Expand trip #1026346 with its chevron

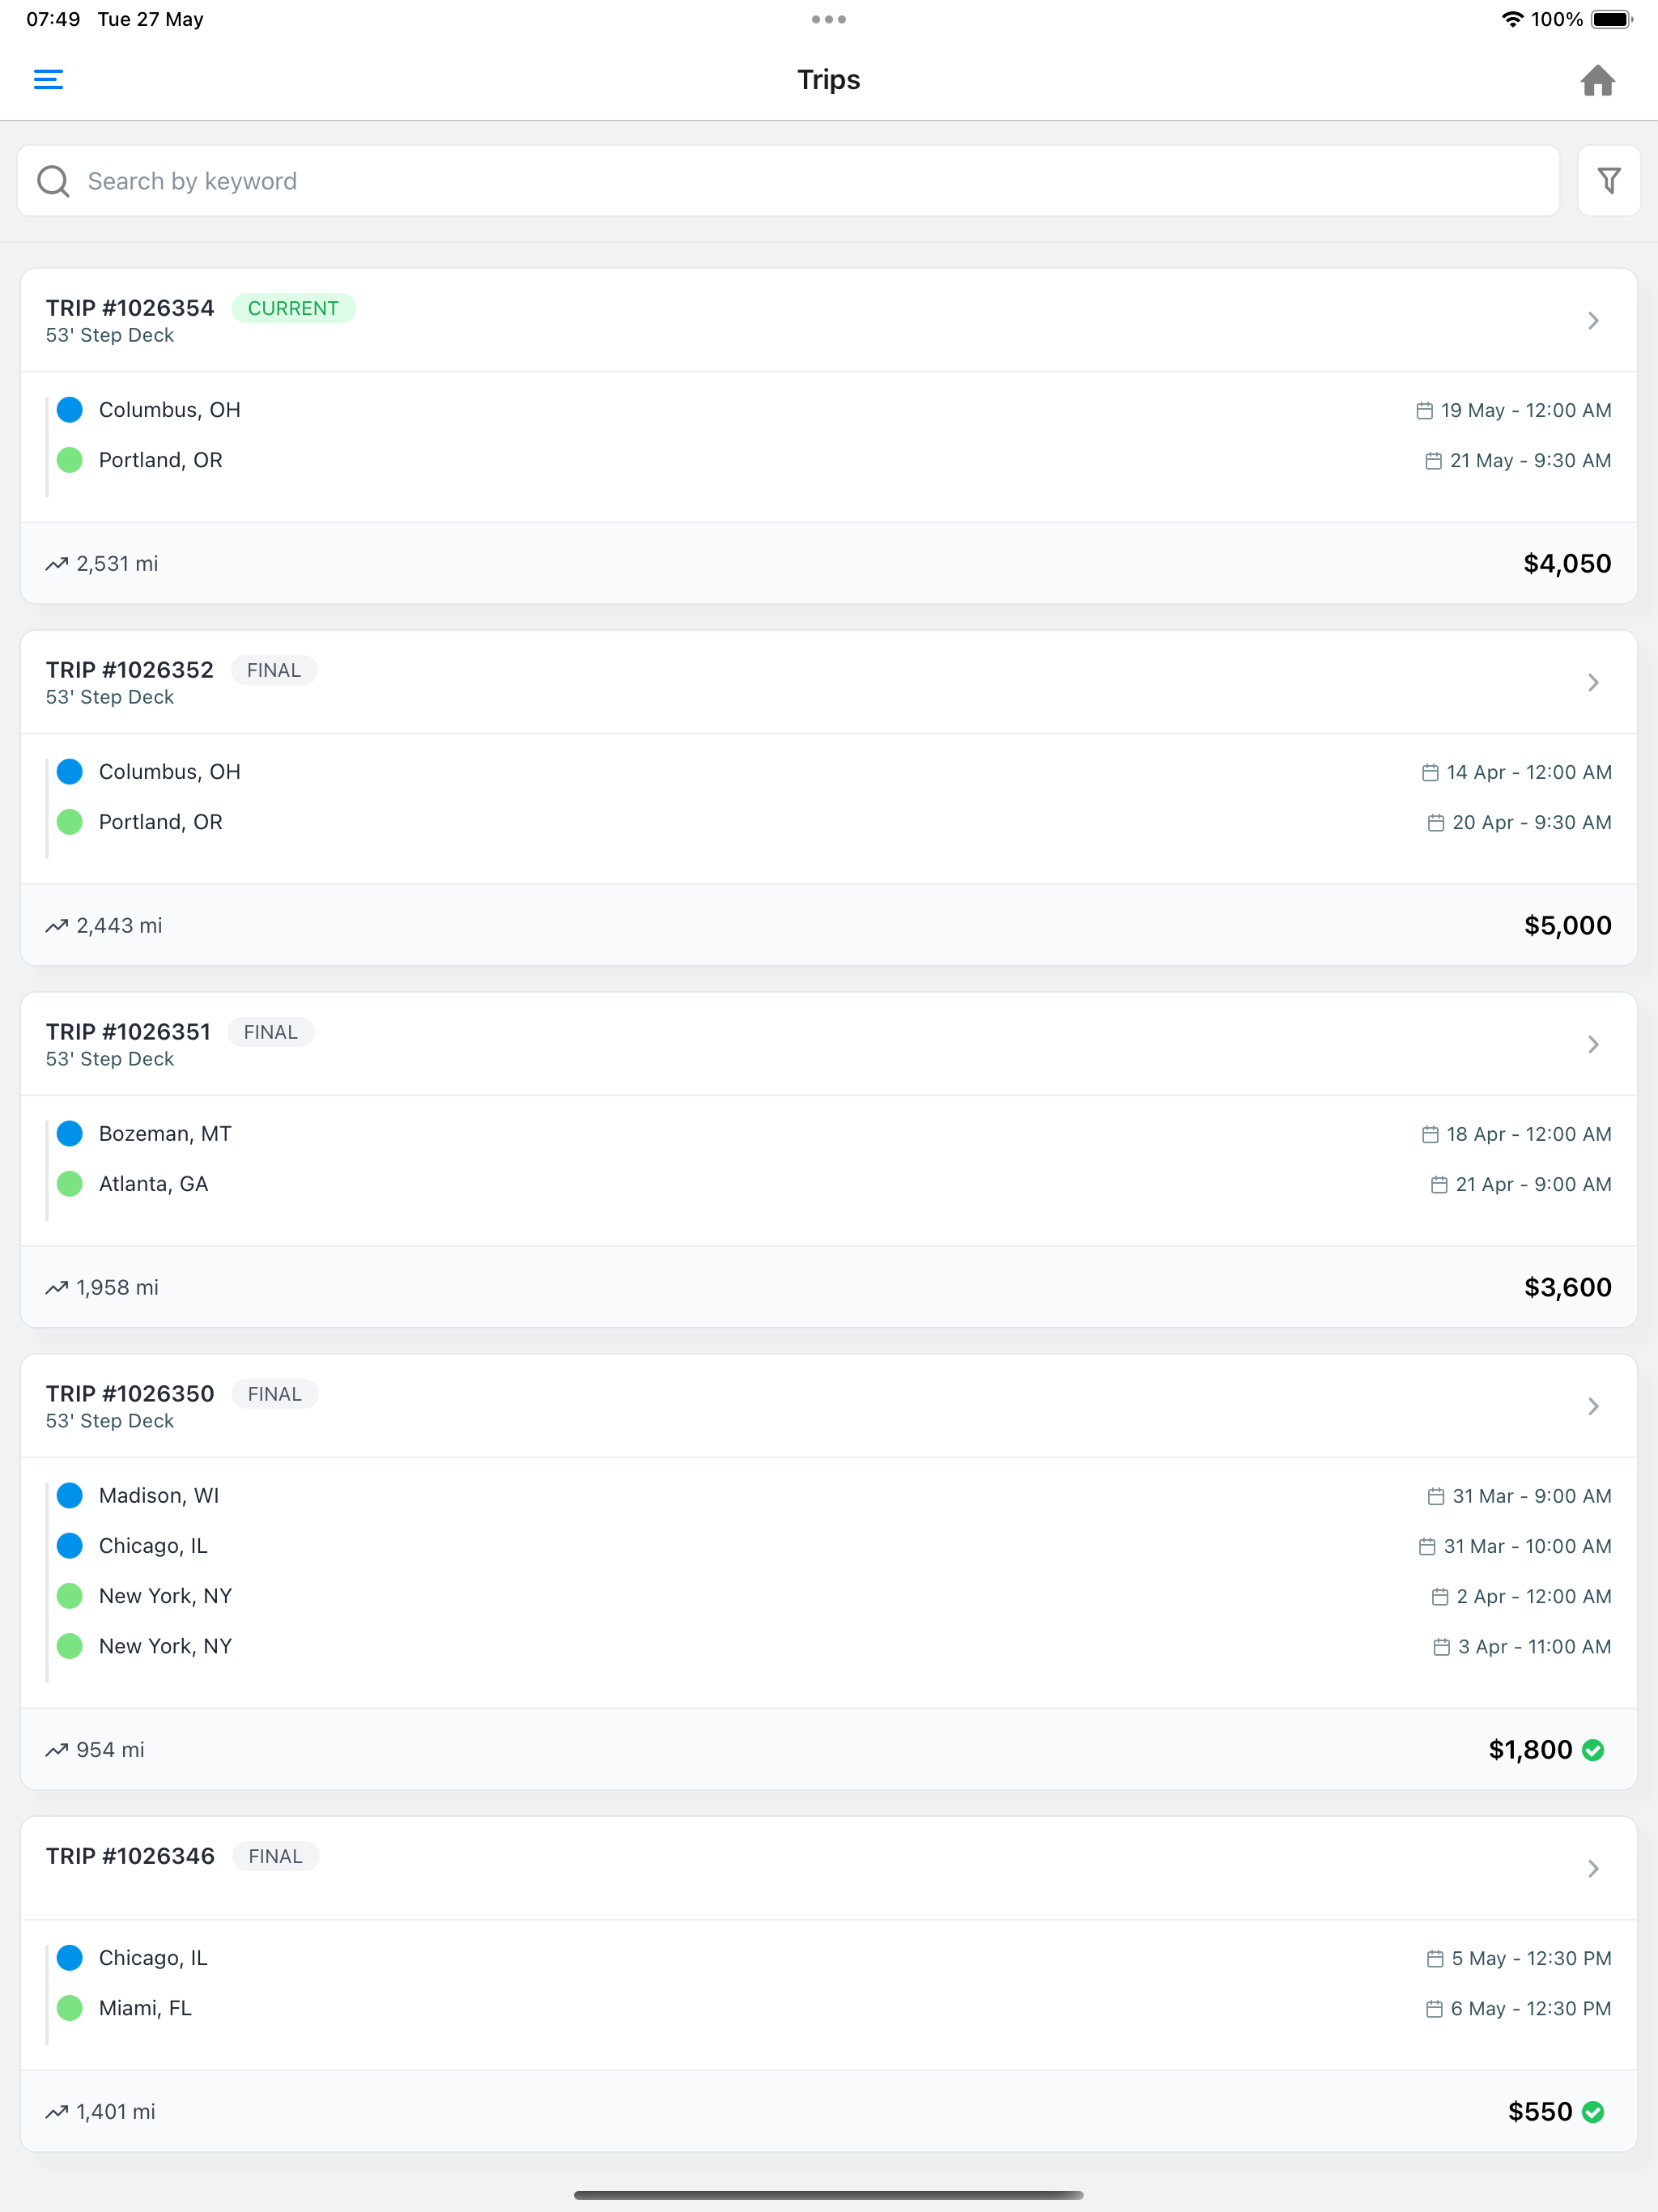(x=1593, y=1868)
